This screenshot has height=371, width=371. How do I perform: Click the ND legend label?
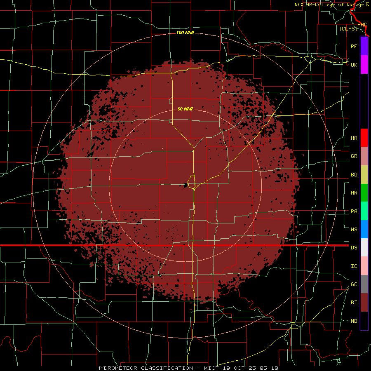click(x=354, y=321)
